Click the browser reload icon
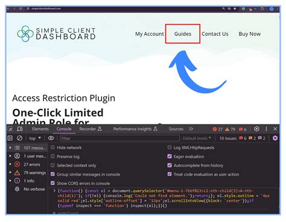The width and height of the screenshot is (286, 222). click(21, 8)
